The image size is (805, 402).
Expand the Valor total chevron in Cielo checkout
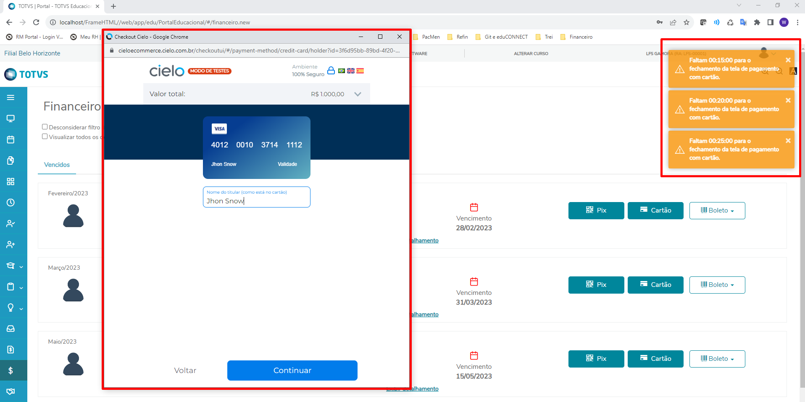coord(358,94)
